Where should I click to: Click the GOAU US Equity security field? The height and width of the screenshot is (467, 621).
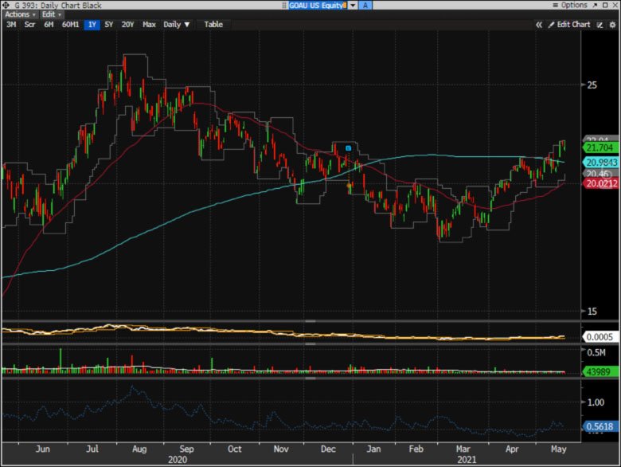pos(318,5)
